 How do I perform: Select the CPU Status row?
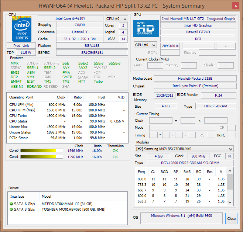tap(67, 121)
